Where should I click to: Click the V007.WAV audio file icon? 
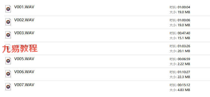coord(8,87)
